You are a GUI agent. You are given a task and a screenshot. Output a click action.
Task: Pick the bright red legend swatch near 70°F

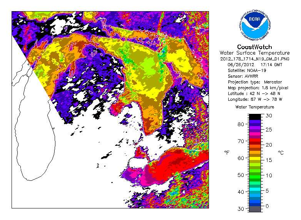[x=255, y=140]
